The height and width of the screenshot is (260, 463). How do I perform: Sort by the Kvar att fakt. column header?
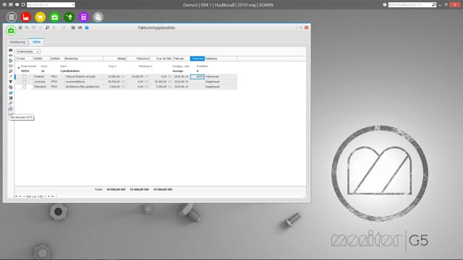coord(161,58)
